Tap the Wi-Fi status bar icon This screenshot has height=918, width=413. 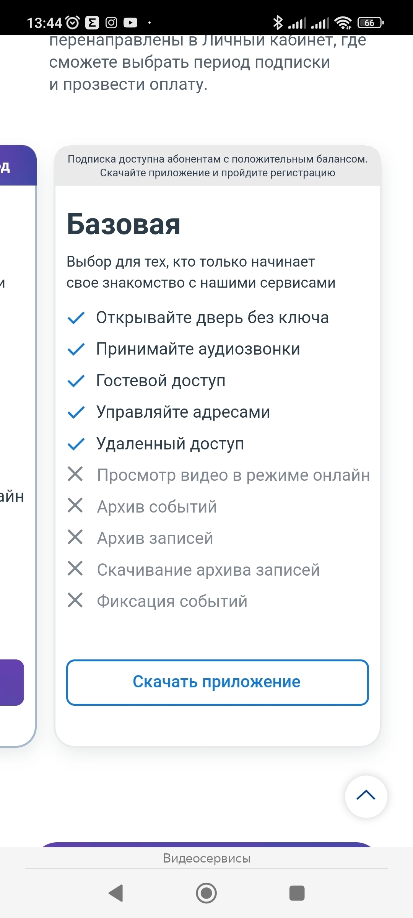343,23
